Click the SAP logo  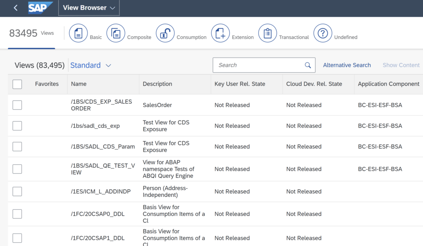[40, 7]
